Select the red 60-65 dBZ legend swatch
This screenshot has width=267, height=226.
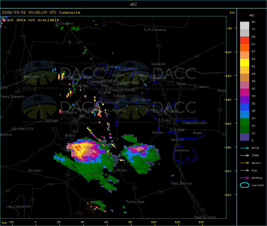click(x=244, y=40)
